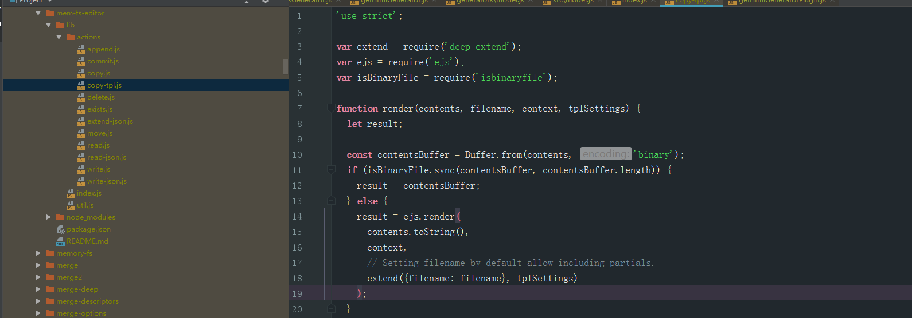Expand the merge2 folder arrow
This screenshot has width=912, height=318.
[38, 277]
